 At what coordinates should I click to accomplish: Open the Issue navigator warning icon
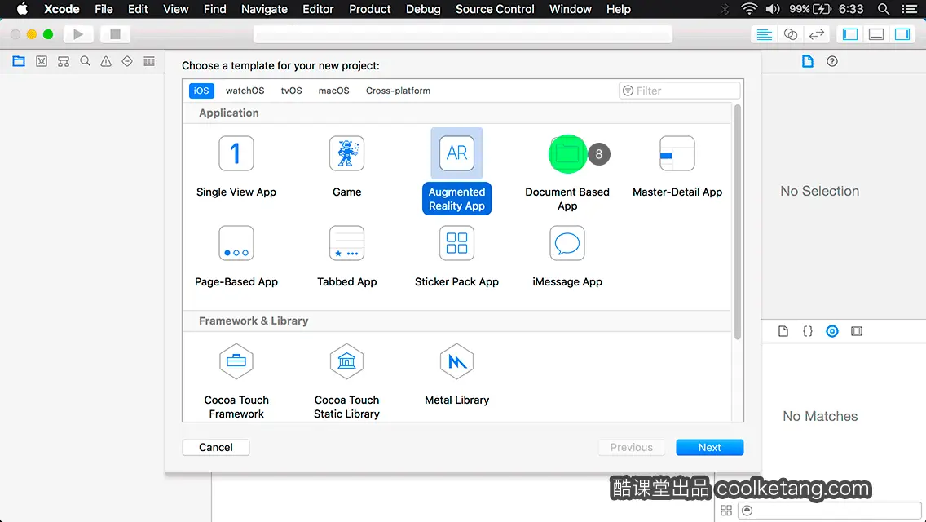(x=106, y=61)
